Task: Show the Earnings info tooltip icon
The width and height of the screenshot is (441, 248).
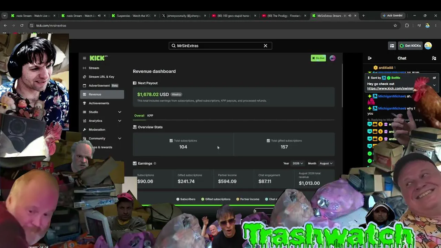Action: click(x=155, y=164)
